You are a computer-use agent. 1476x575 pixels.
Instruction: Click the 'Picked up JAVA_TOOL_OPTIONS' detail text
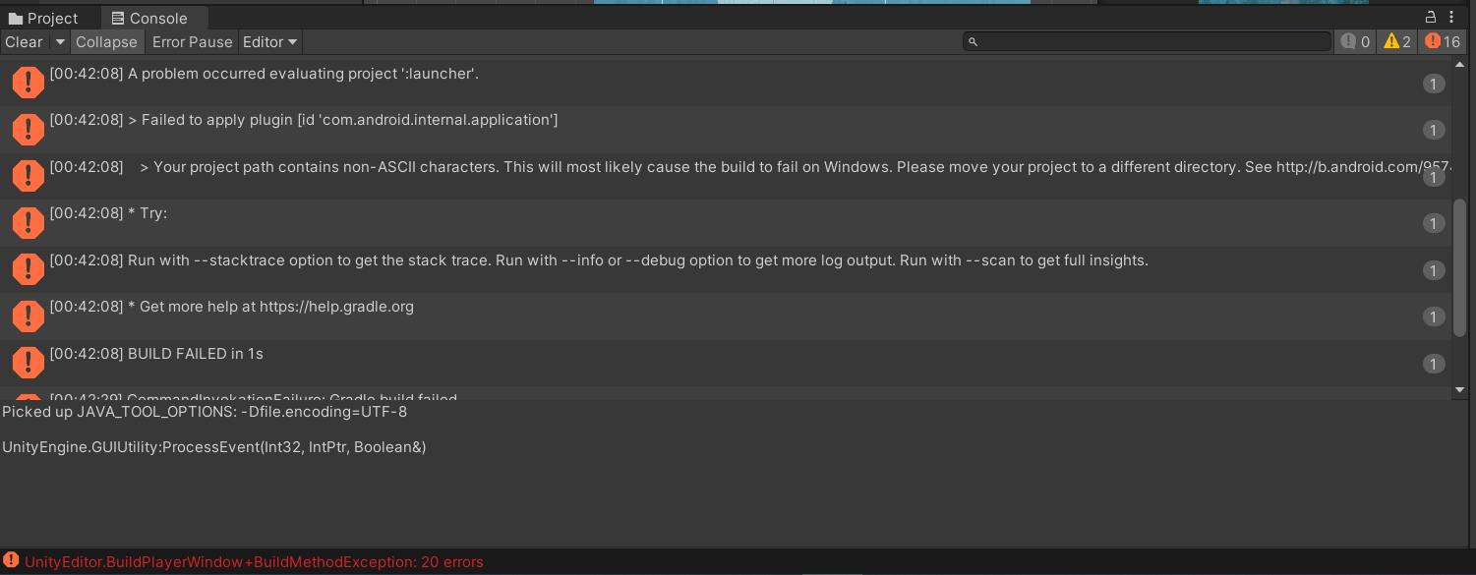coord(205,412)
